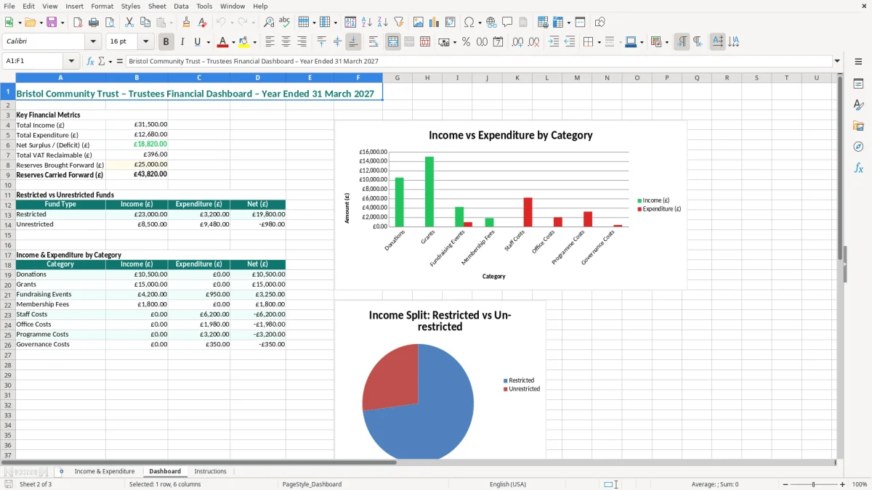Screen dimensions: 872x490
Task: Toggle Italic formatting button
Action: point(182,42)
